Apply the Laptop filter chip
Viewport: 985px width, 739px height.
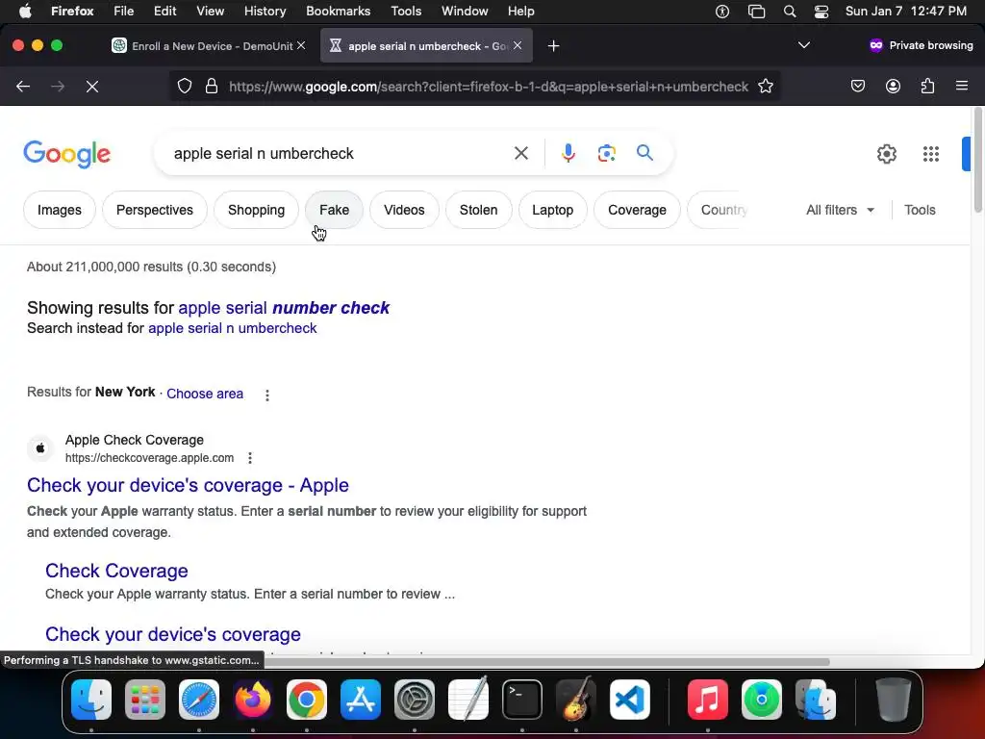553,210
